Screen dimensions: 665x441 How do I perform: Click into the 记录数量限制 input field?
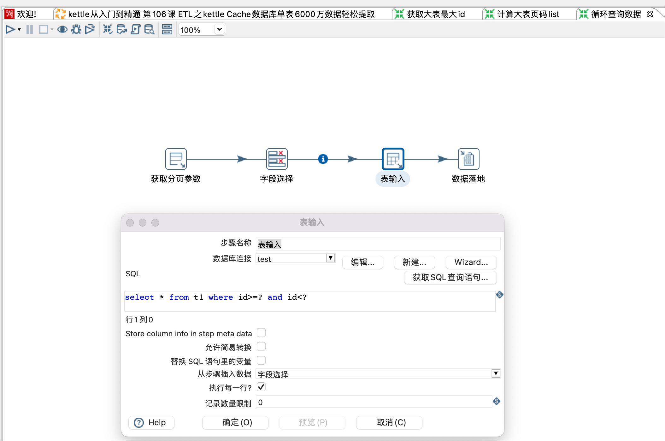point(374,402)
